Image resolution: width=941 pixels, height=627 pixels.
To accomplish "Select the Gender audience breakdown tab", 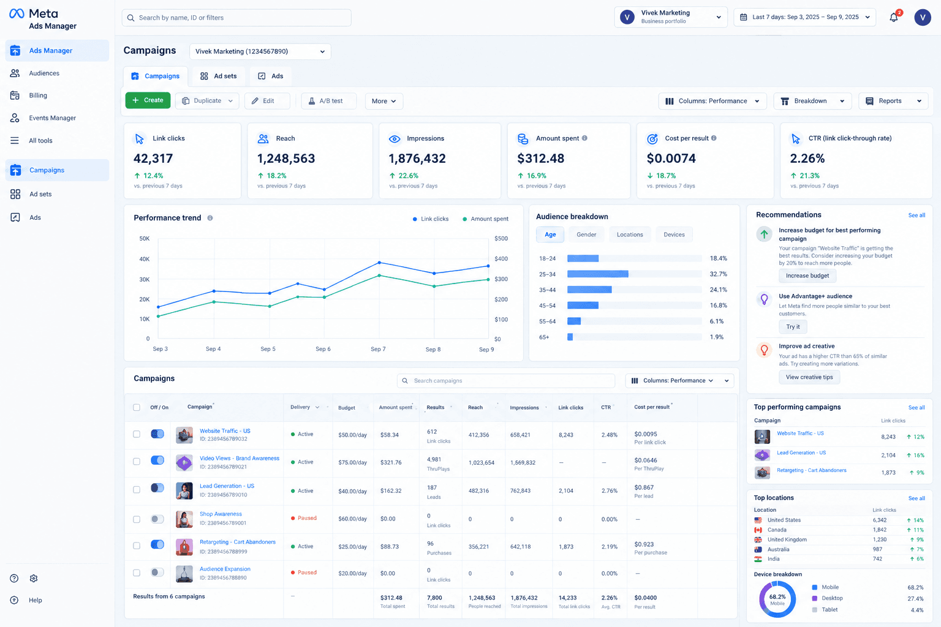I will pyautogui.click(x=586, y=235).
